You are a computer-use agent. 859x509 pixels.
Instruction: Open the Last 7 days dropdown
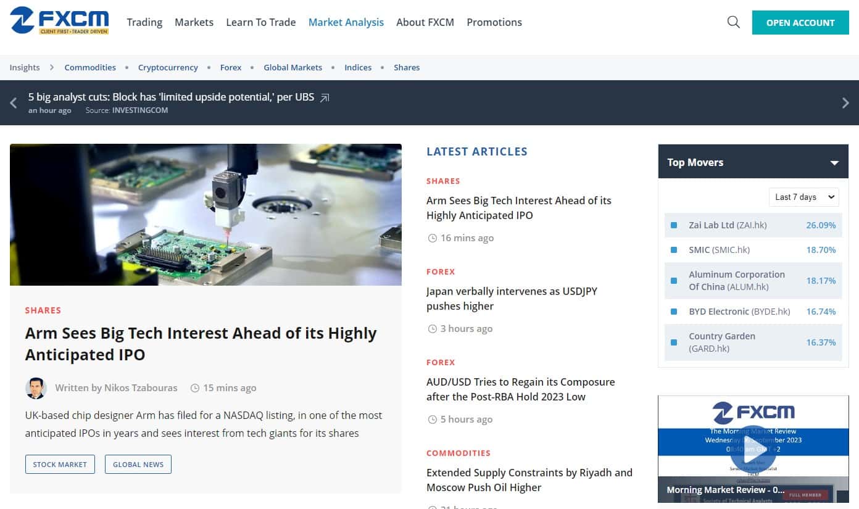(803, 197)
